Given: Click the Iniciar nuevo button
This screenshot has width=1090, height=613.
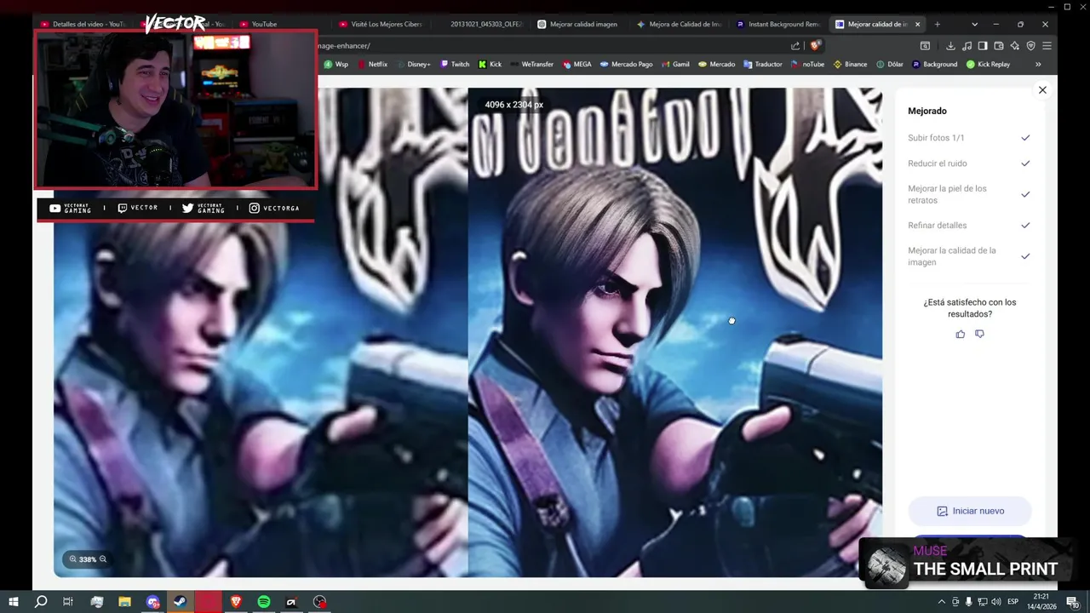Looking at the screenshot, I should [970, 511].
